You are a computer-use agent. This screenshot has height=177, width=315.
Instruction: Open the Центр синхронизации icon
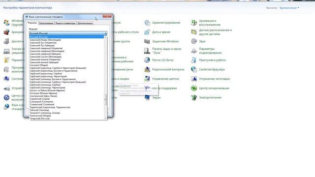[194, 88]
